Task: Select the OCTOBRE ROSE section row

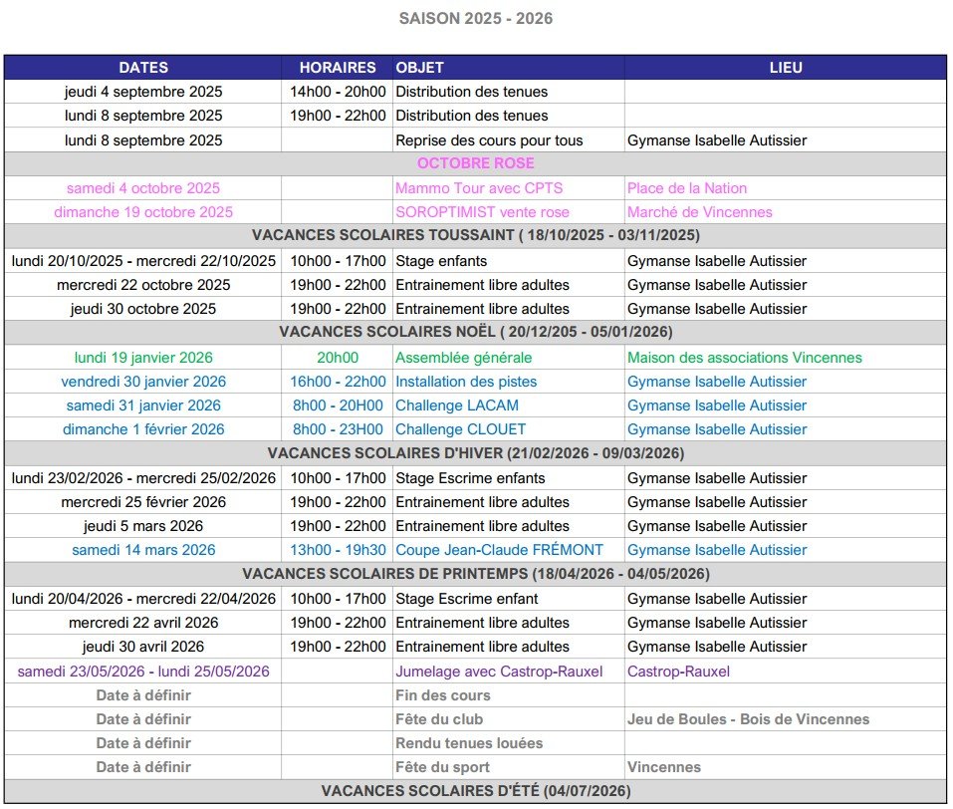Action: pos(476,163)
